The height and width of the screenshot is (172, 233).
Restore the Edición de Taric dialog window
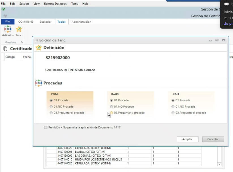coord(217,40)
